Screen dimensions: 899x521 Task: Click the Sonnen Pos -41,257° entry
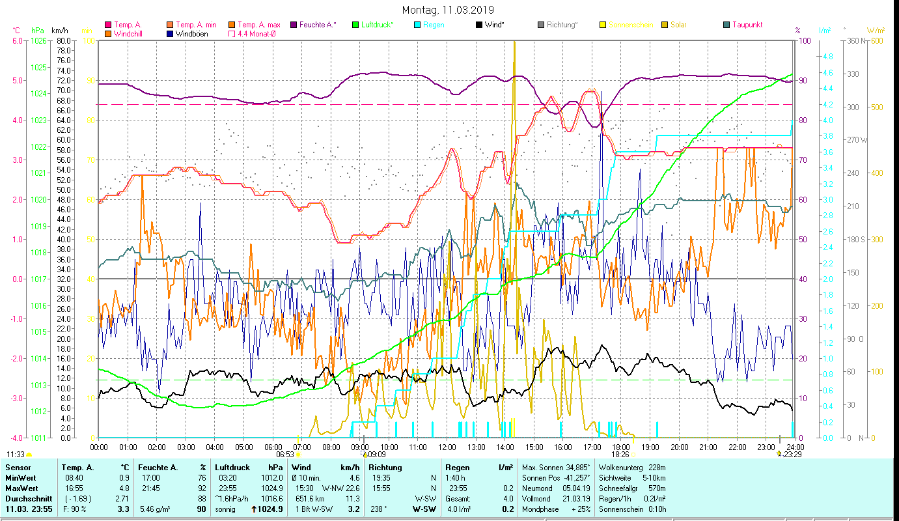click(x=556, y=477)
